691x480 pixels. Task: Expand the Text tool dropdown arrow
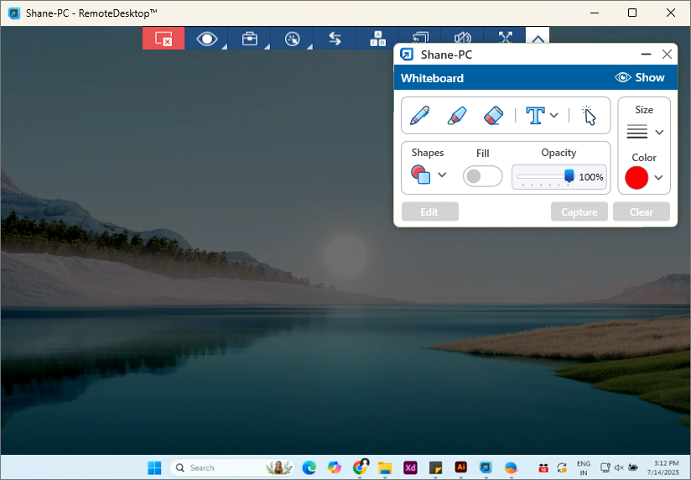[x=554, y=116]
